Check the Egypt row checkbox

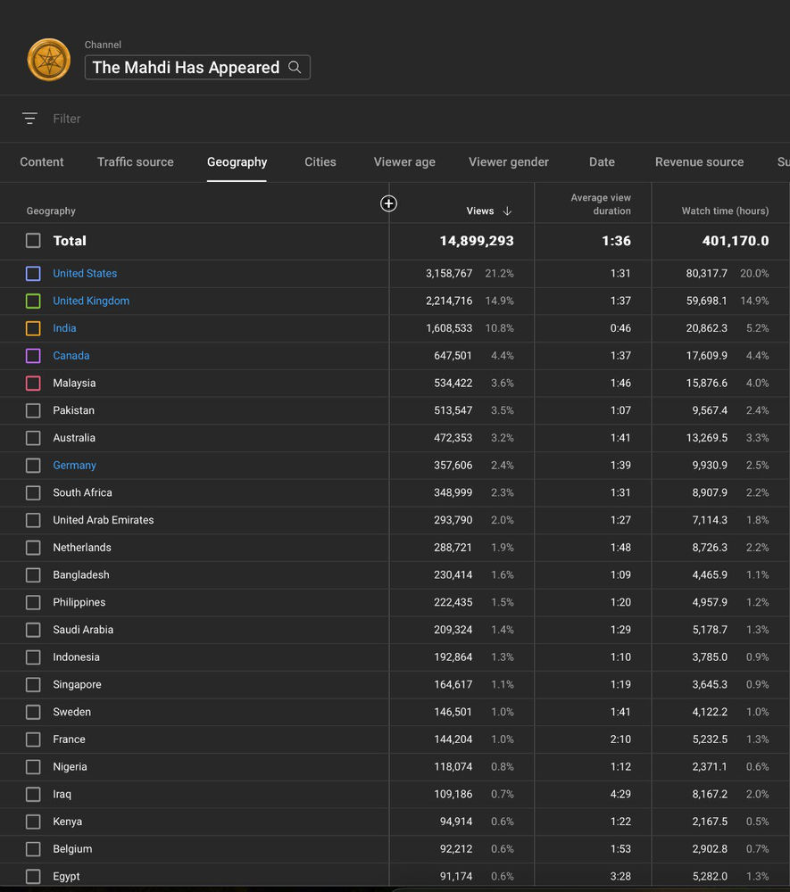[x=33, y=876]
